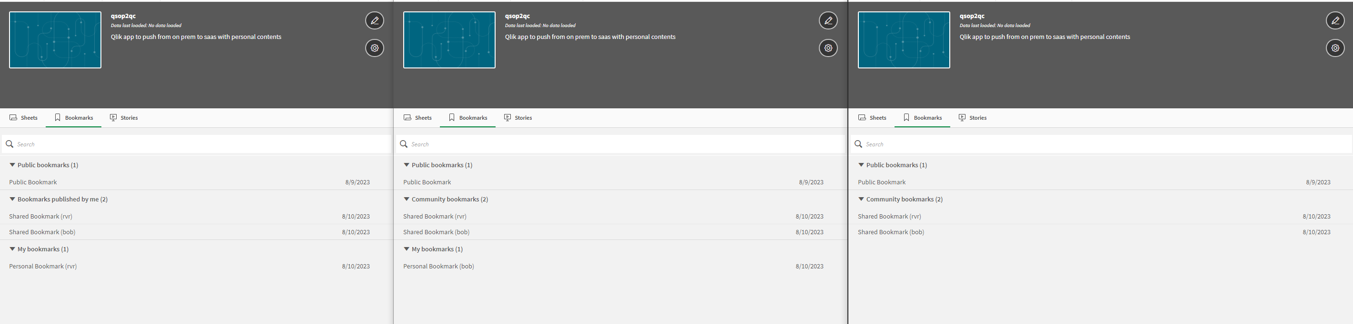The image size is (1353, 324).
Task: Click the edit pencil icon in right panel
Action: coord(1335,20)
